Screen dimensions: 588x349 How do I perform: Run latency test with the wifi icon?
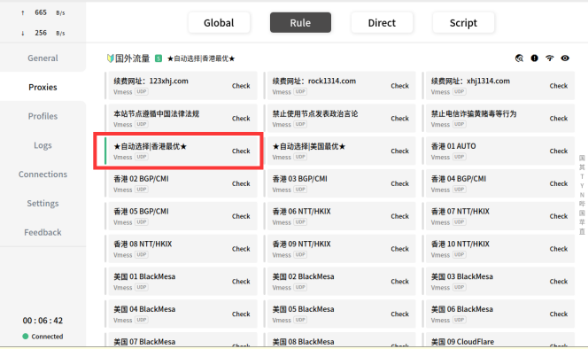pyautogui.click(x=550, y=58)
